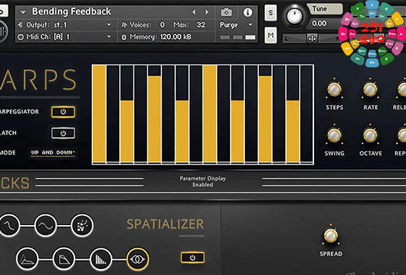
Task: Click the last arpeggiator step bar
Action: pos(307,114)
